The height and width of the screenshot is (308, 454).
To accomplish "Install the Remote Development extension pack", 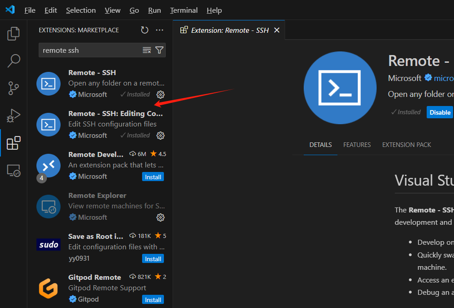I will pos(153,177).
